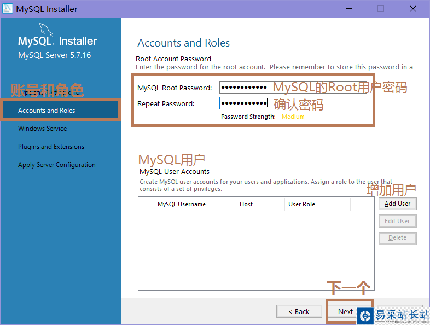
Task: Select Accounts and Roles step in sidebar
Action: [x=60, y=111]
